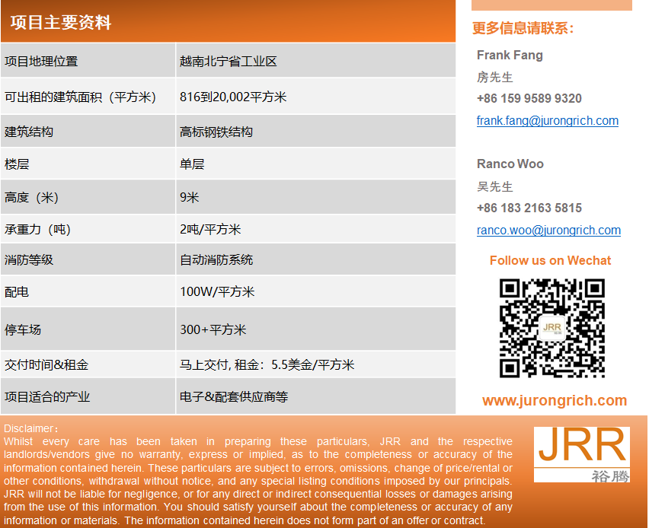
Task: Open the frank.fang@jurongrich.com email link
Action: tap(547, 120)
